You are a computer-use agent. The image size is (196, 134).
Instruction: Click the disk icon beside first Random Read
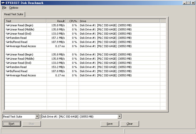click(x=8, y=38)
